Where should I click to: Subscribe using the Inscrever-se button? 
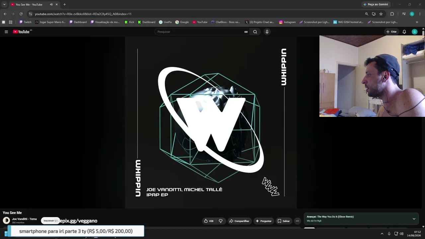click(x=50, y=221)
